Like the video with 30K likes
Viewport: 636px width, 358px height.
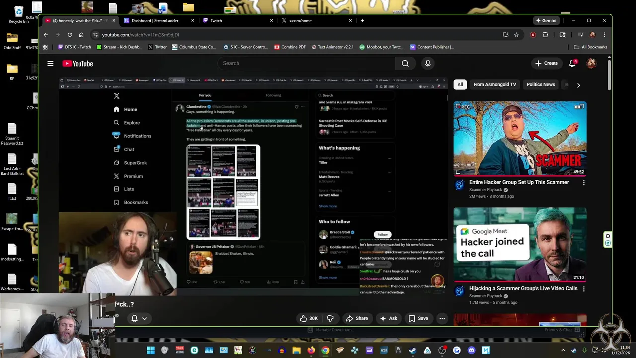(308, 318)
